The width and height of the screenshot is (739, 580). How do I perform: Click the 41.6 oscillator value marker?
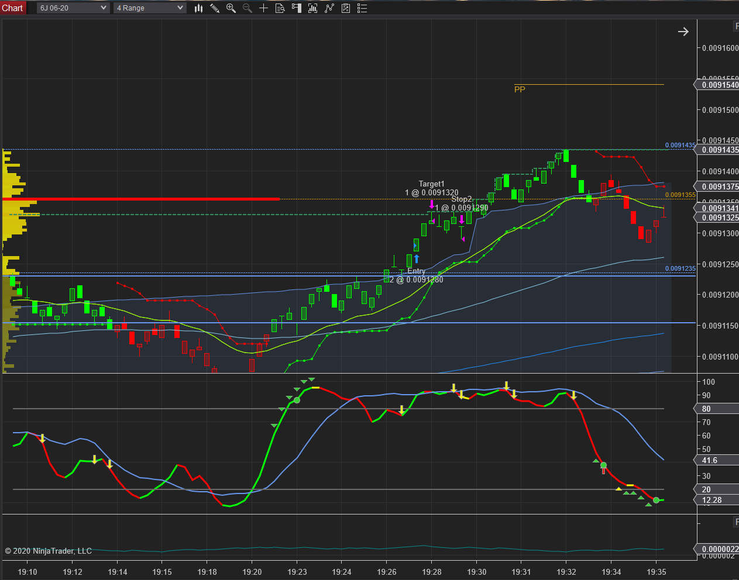tap(718, 460)
